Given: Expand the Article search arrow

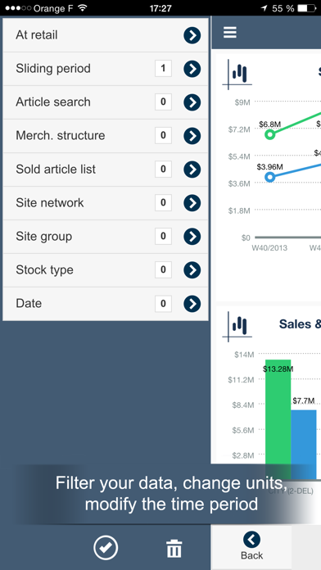Looking at the screenshot, I should 192,102.
